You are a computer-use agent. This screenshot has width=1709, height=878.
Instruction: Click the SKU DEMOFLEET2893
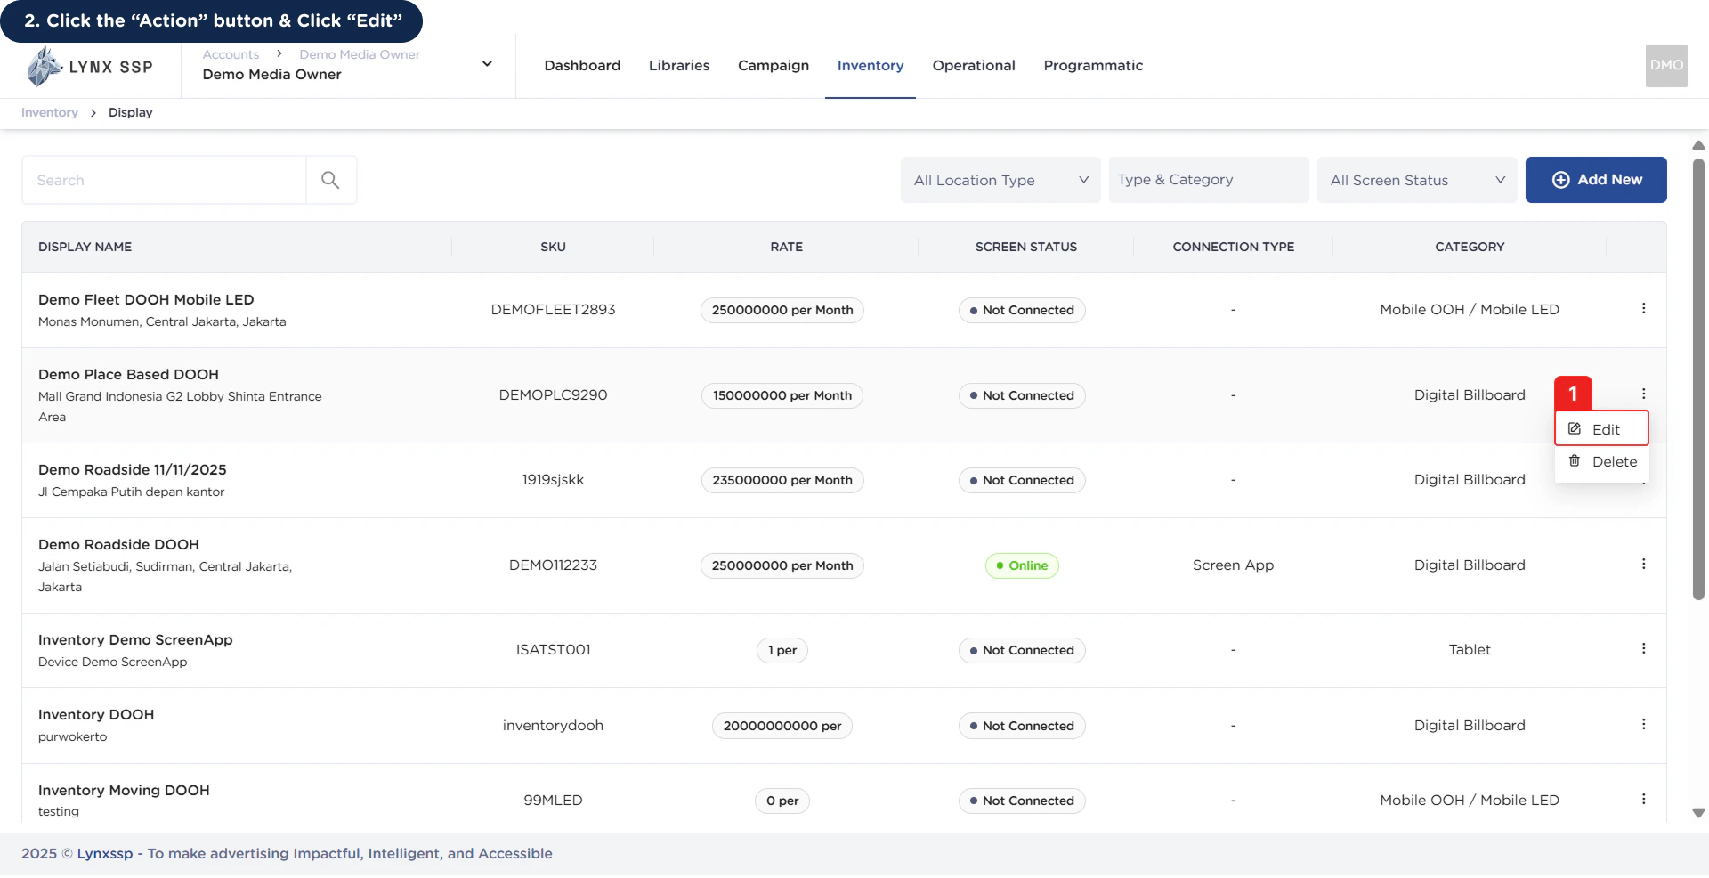(x=553, y=309)
